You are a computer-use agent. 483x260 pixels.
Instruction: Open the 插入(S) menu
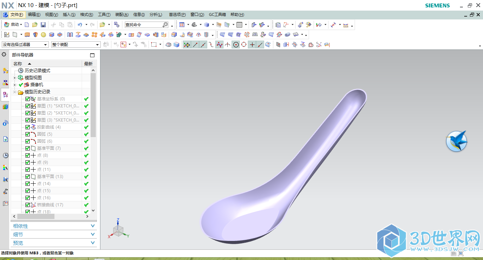(69, 14)
